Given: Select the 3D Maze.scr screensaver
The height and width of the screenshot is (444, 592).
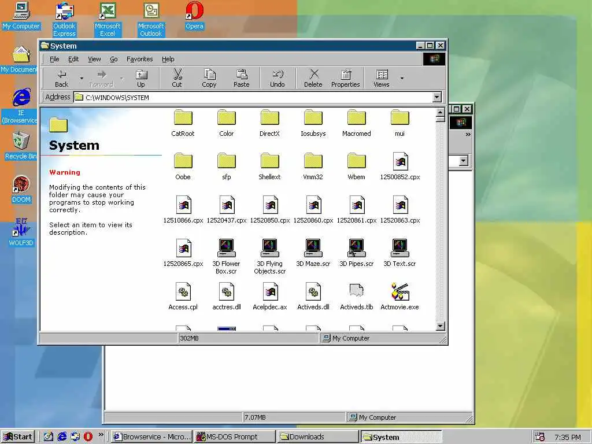Looking at the screenshot, I should [x=313, y=253].
